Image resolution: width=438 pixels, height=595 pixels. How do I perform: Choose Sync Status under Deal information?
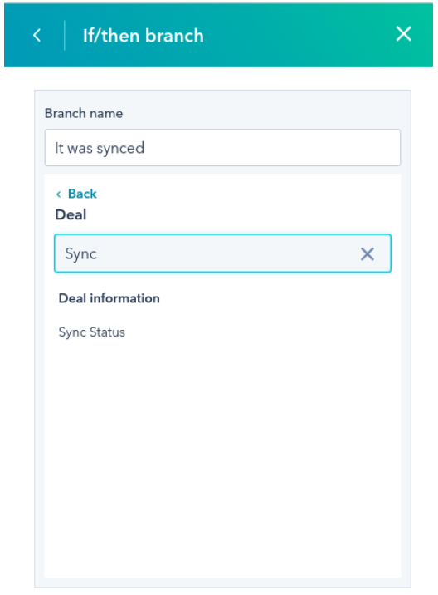pos(92,332)
